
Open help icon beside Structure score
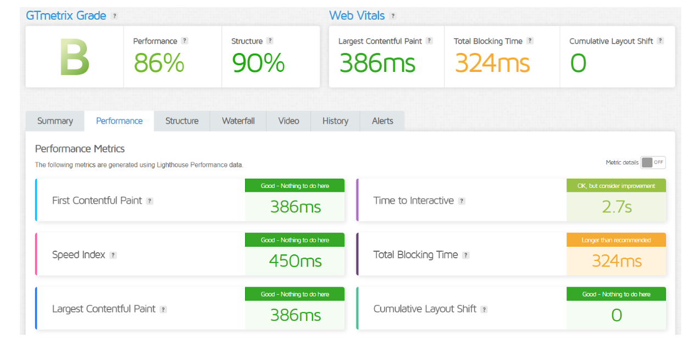pos(270,41)
